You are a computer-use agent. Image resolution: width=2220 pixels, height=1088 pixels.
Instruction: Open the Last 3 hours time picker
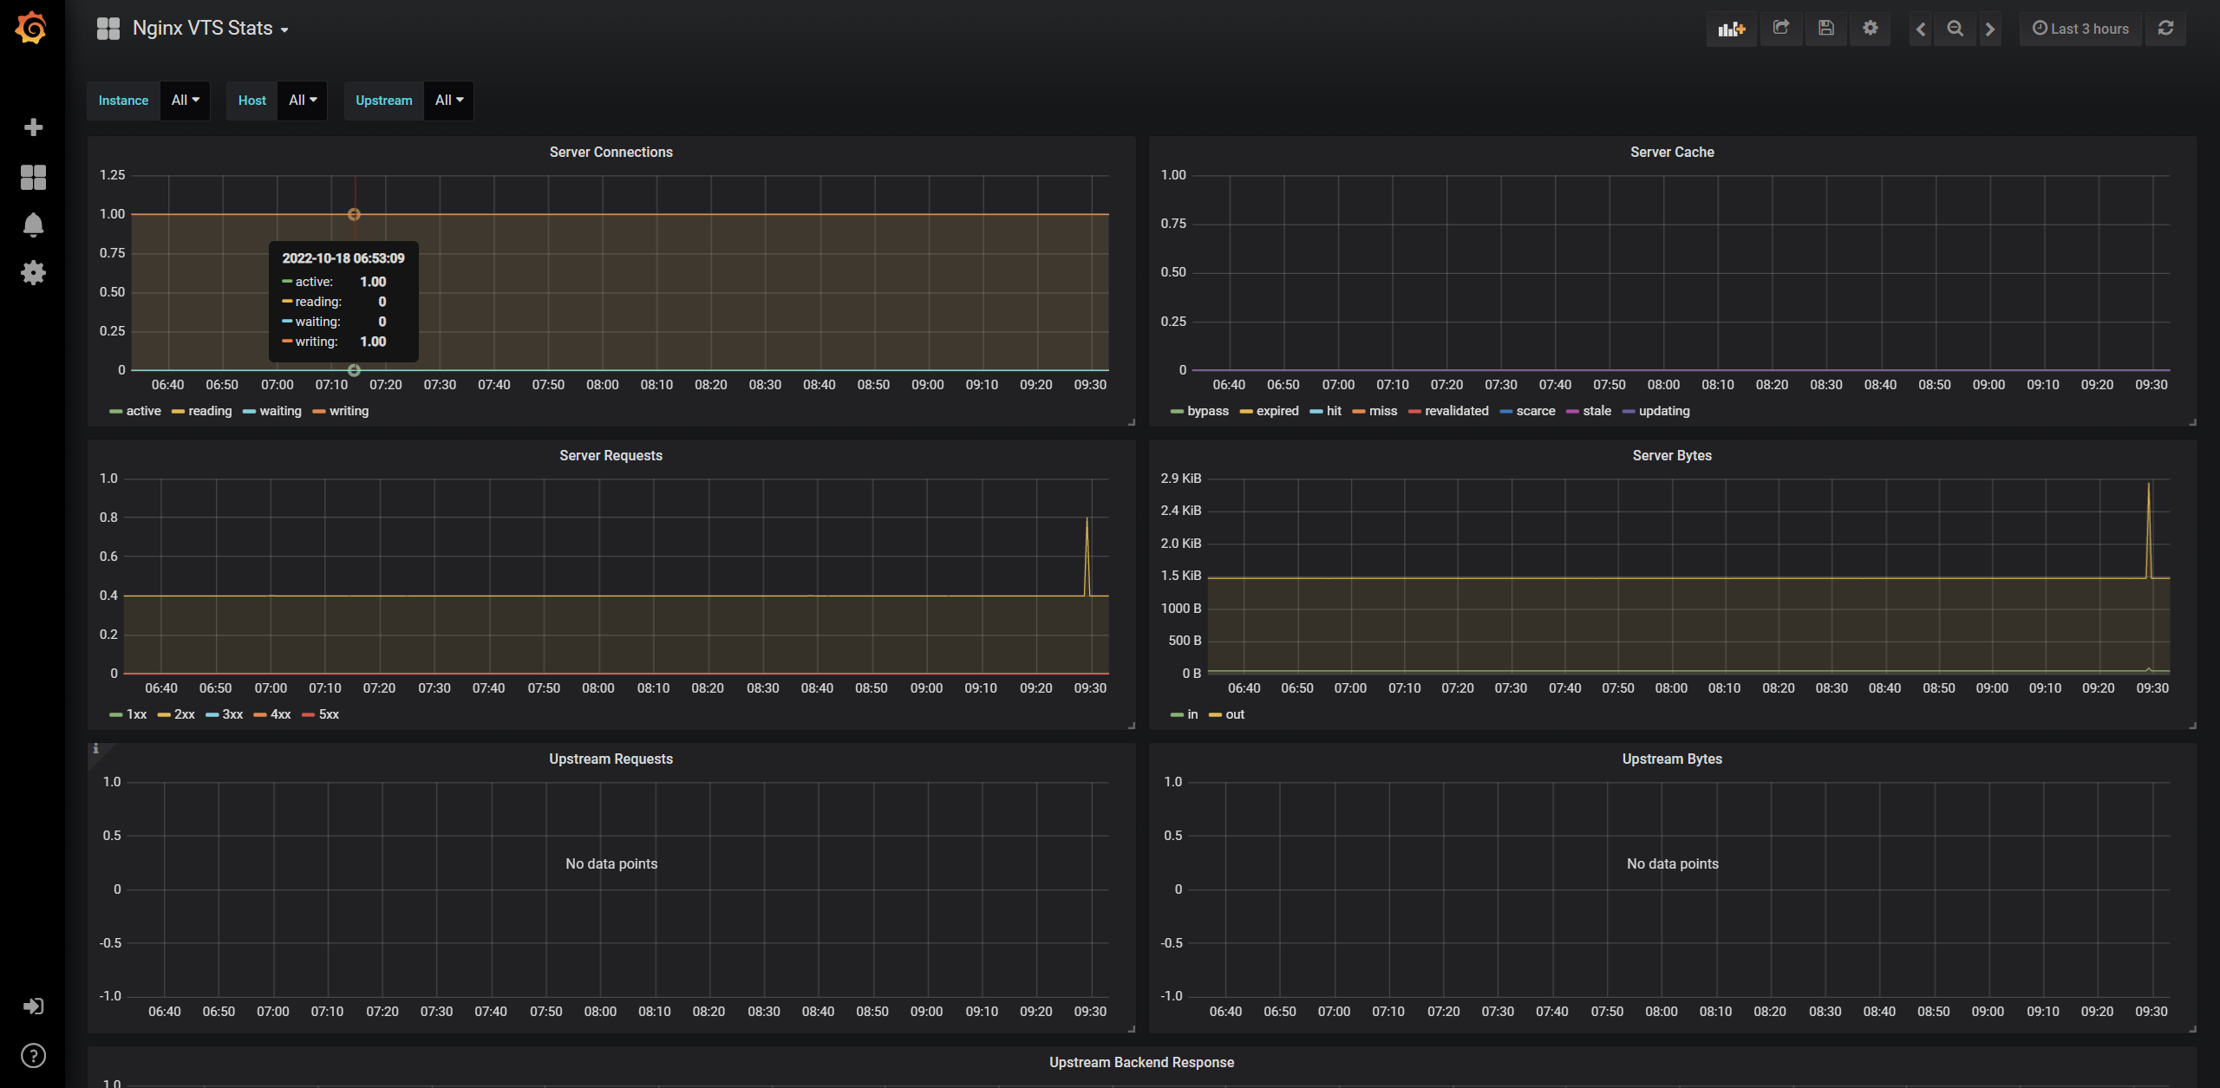tap(2080, 29)
